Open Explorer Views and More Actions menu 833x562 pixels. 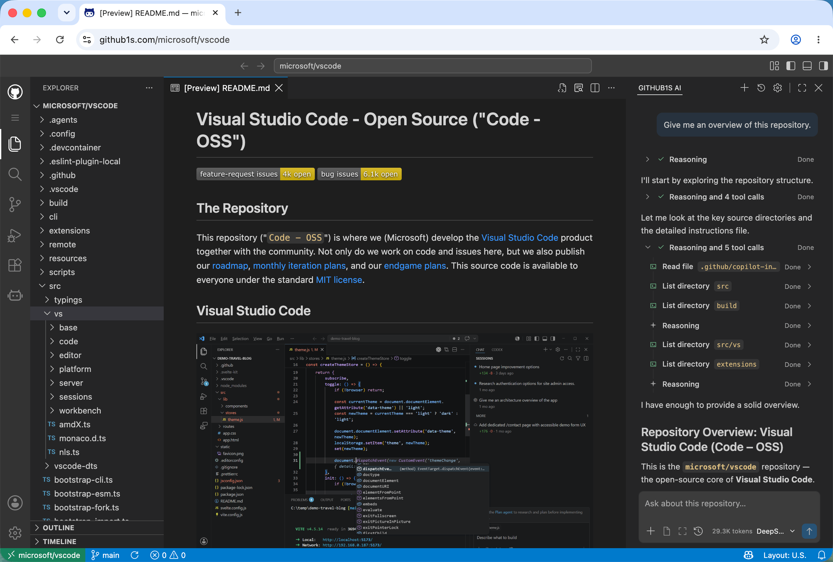click(x=149, y=88)
